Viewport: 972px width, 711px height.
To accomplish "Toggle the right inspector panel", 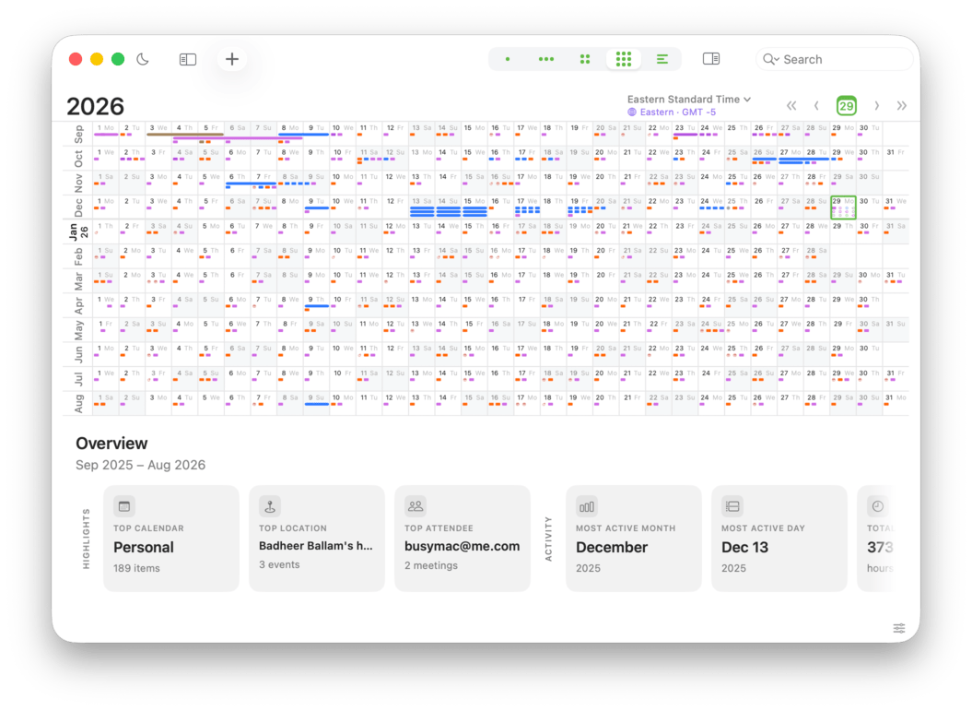I will [x=710, y=59].
